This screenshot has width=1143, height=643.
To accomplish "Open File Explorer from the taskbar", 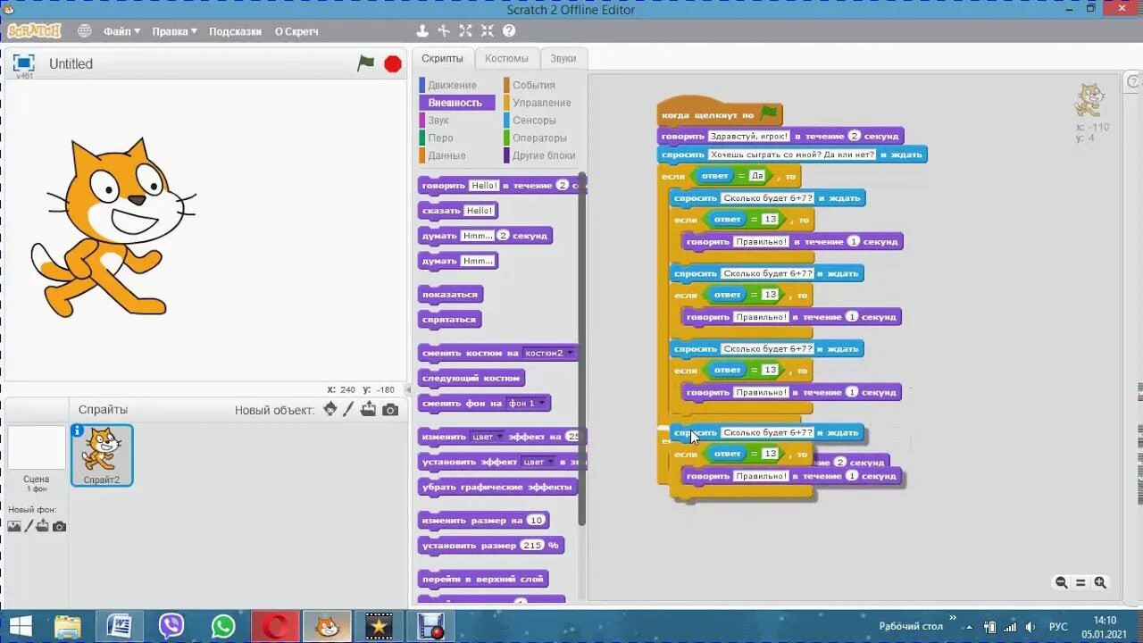I will pos(68,626).
